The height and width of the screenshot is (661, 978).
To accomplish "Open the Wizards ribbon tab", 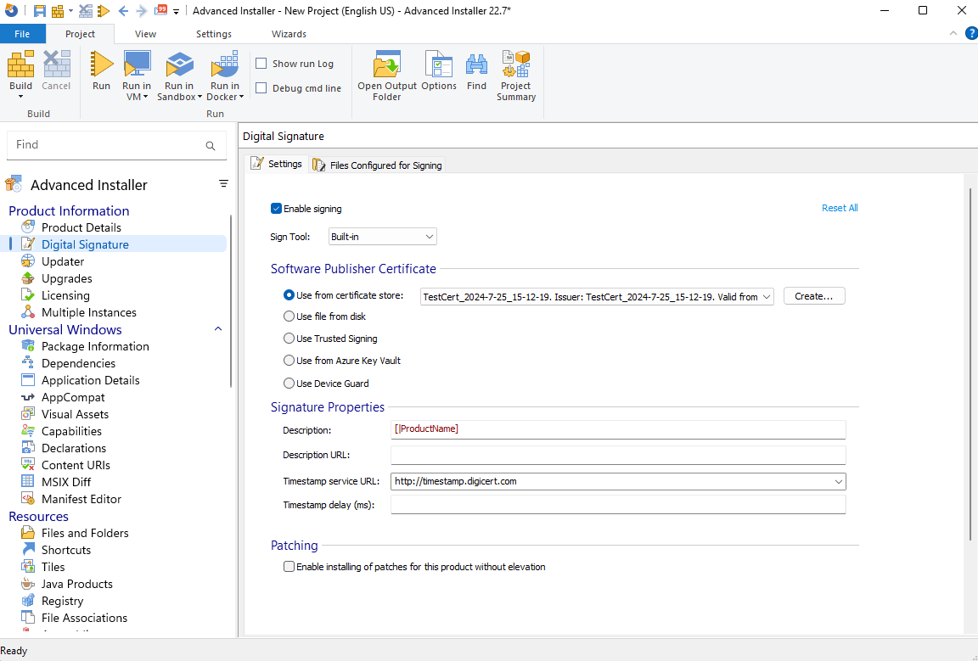I will pyautogui.click(x=289, y=34).
